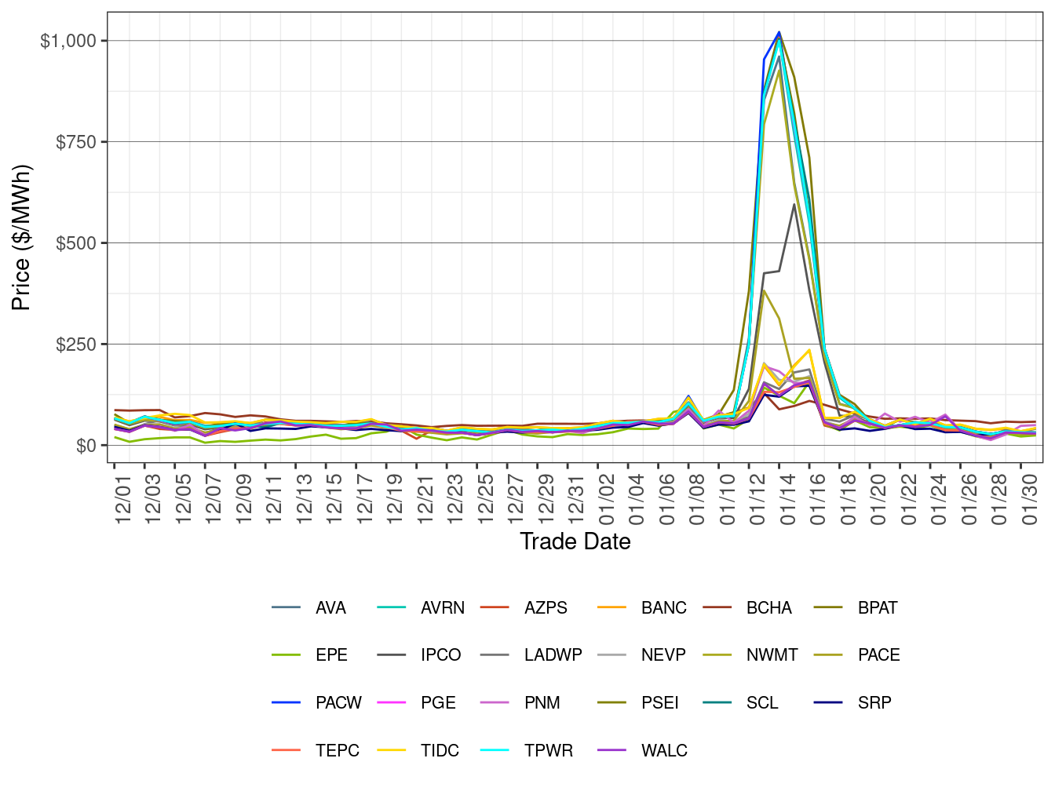Select the BCHA legend label
Viewport: 1055px width, 791px height.
(769, 608)
